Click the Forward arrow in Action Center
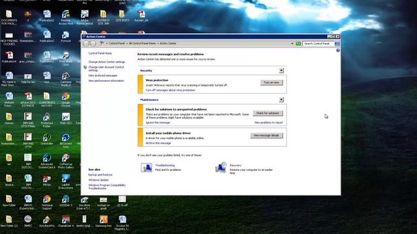This screenshot has width=417, height=234. tap(93, 44)
